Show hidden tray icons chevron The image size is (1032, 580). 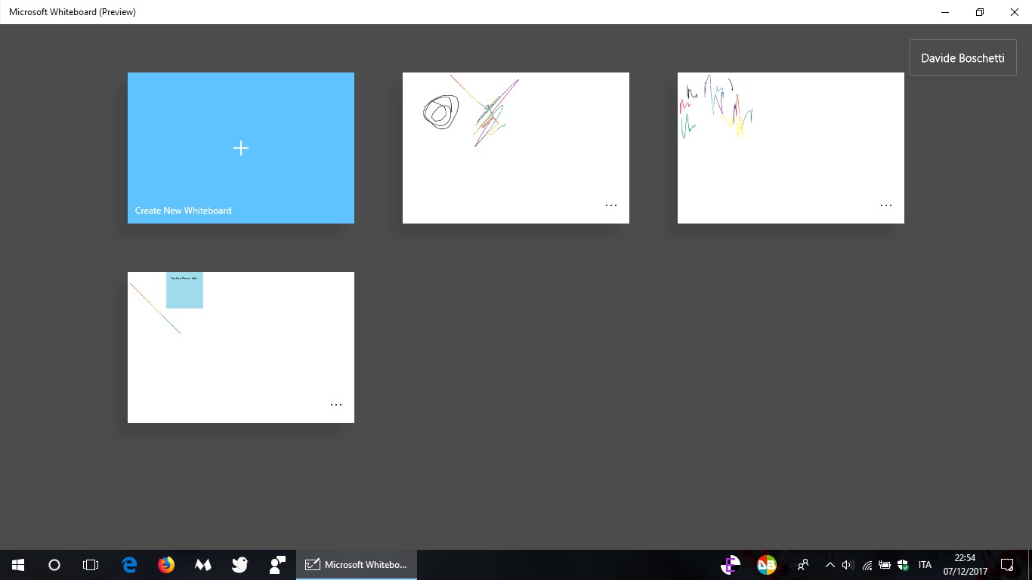click(x=830, y=564)
